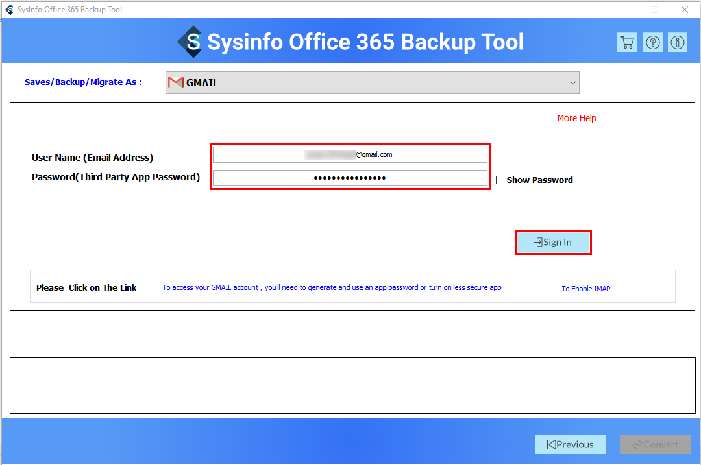
Task: Click the Convert button
Action: point(655,444)
